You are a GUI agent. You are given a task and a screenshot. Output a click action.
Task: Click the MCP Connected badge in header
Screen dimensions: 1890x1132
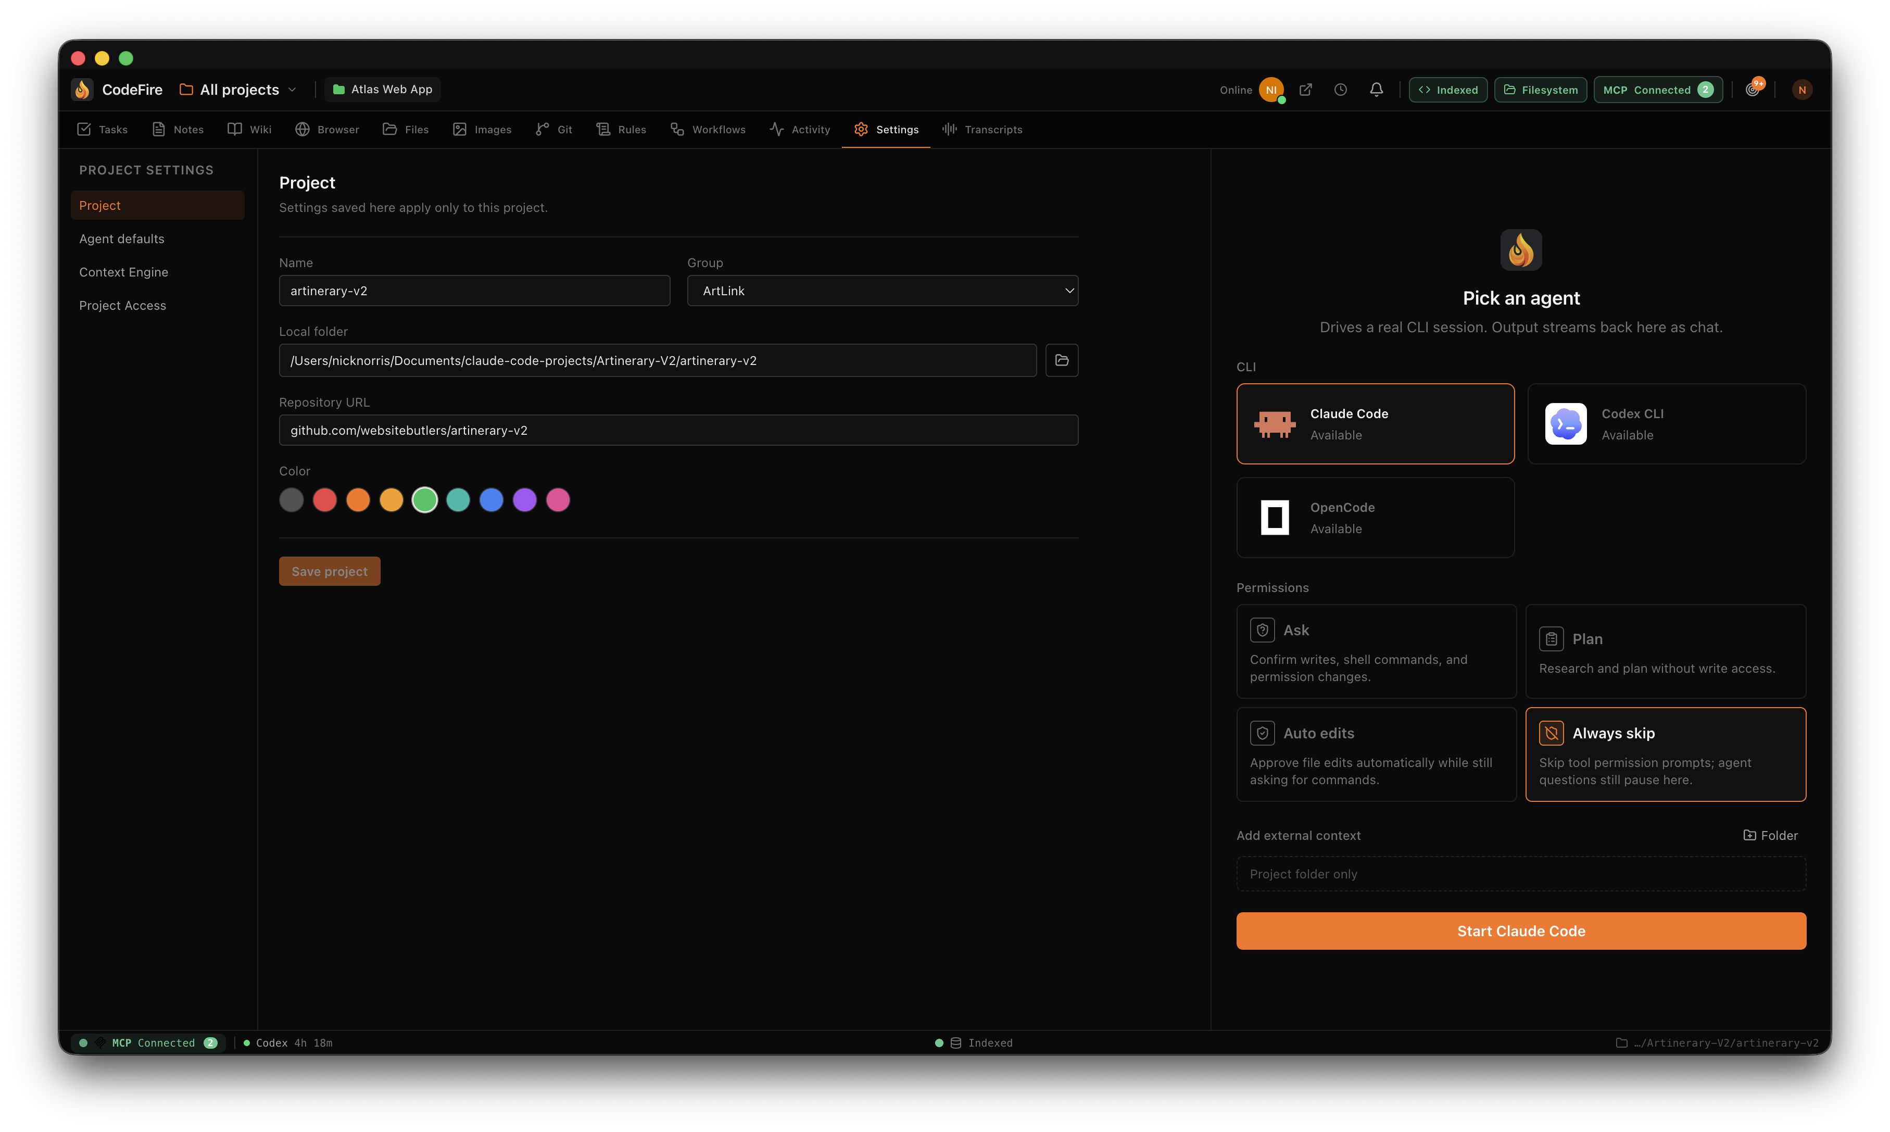click(x=1658, y=89)
